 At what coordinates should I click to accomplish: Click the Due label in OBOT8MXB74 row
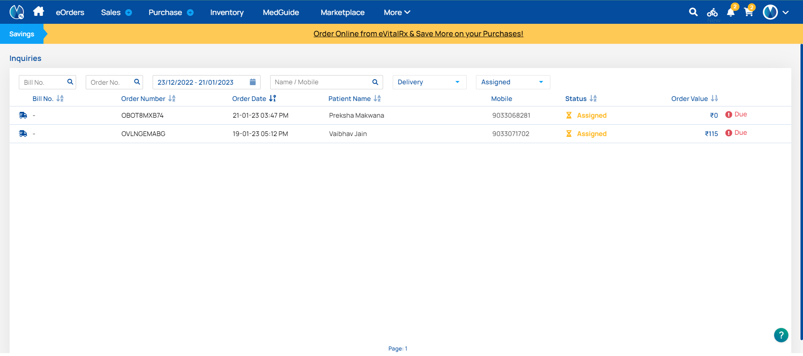[741, 114]
